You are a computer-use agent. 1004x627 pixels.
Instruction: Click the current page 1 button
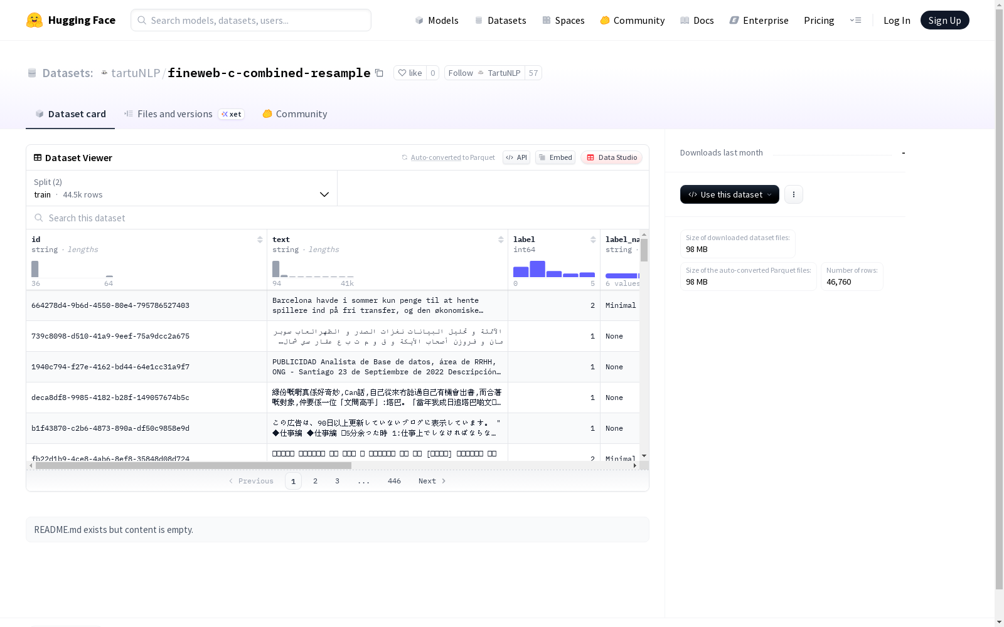[x=293, y=481]
